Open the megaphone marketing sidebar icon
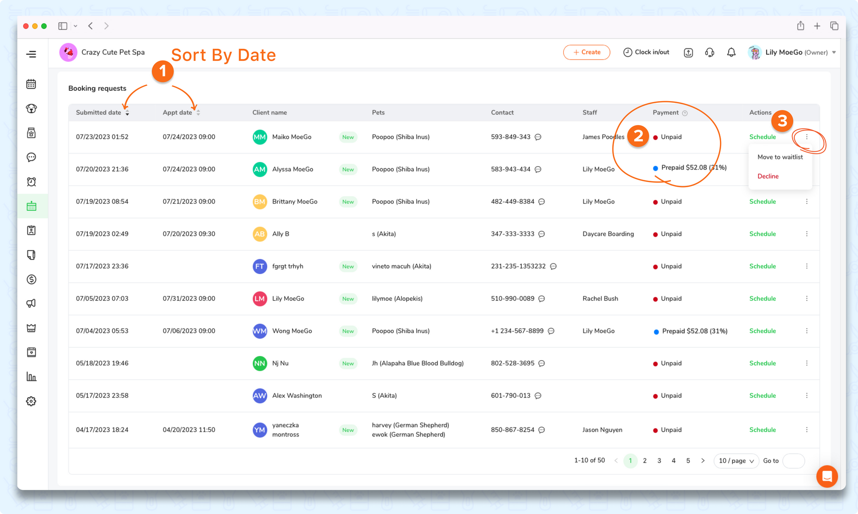The height and width of the screenshot is (514, 858). (x=31, y=304)
